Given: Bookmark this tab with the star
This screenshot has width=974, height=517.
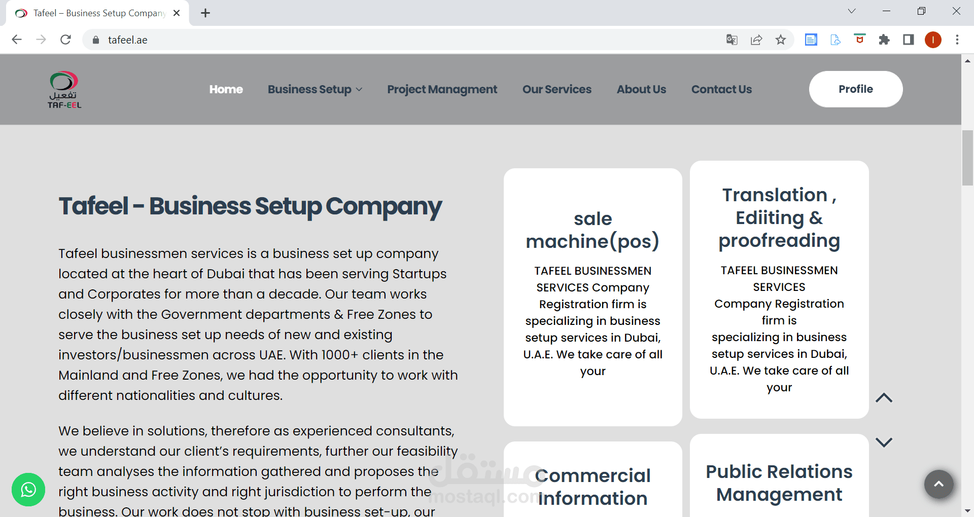Looking at the screenshot, I should (x=781, y=40).
